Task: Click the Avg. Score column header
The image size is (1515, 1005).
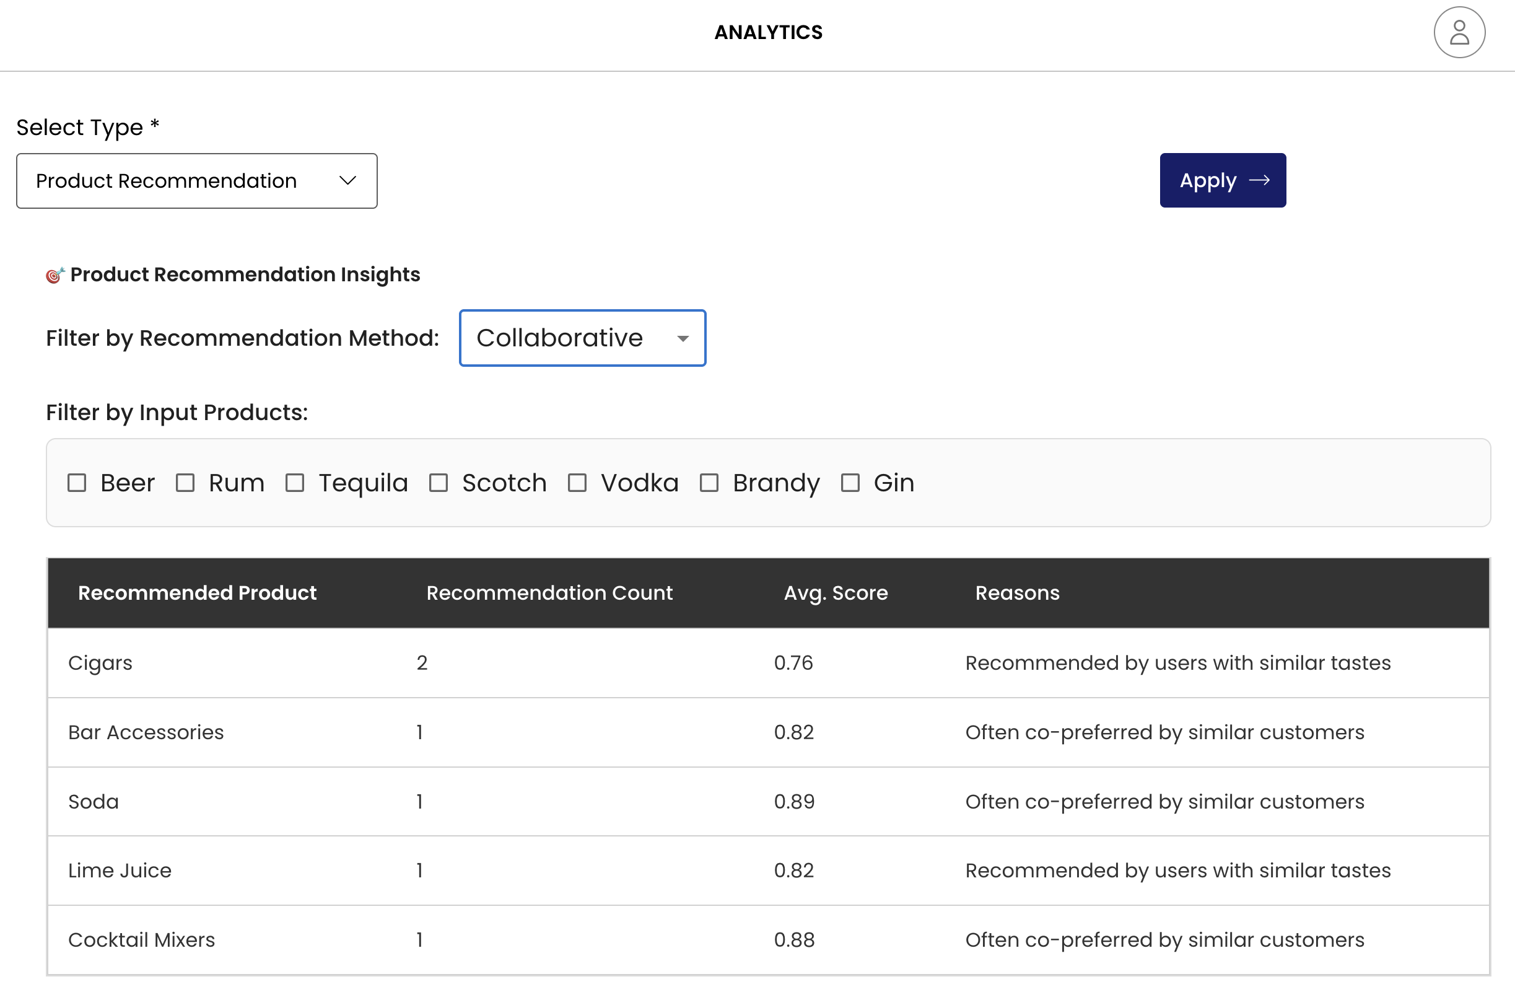Action: click(x=836, y=593)
